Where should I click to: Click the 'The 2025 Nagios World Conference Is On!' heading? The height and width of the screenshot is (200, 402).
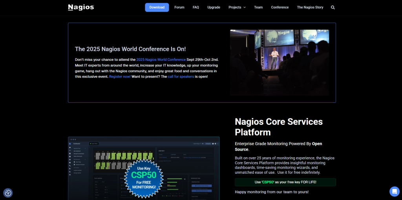[130, 49]
